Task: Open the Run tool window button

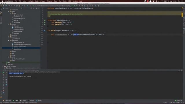Action: (16, 101)
